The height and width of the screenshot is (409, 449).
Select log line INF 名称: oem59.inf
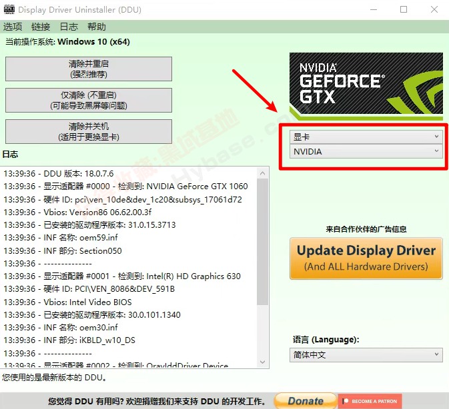(61, 238)
